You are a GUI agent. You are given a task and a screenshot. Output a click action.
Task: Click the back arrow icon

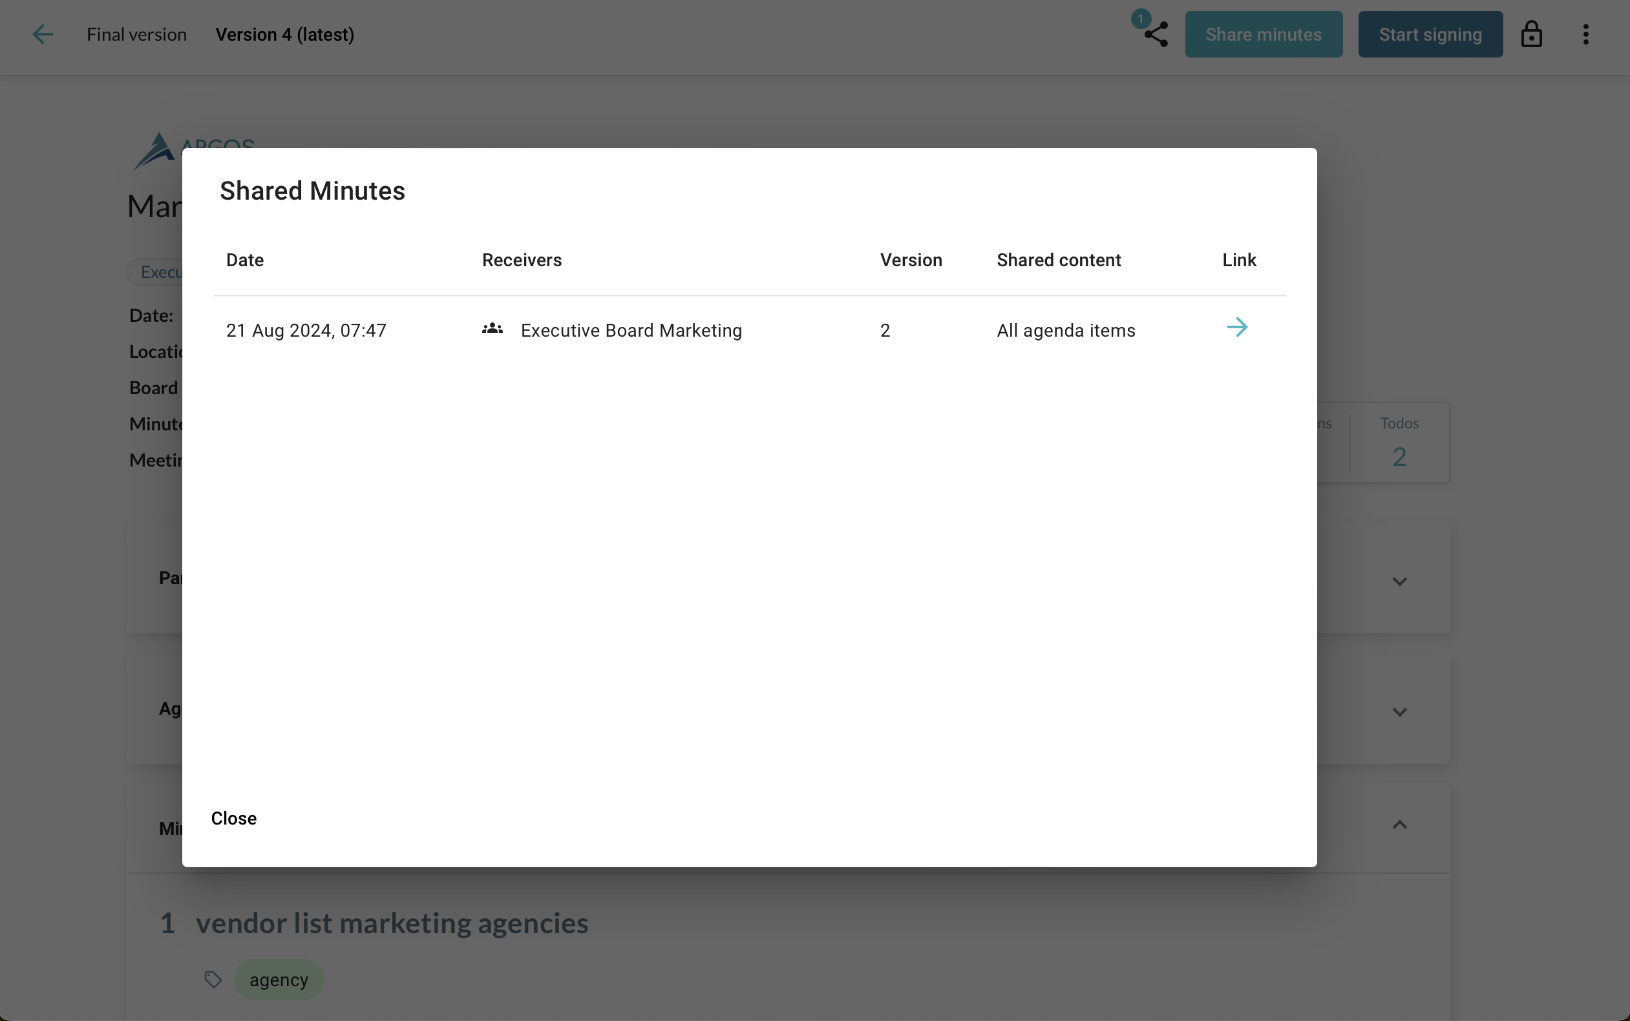(43, 34)
